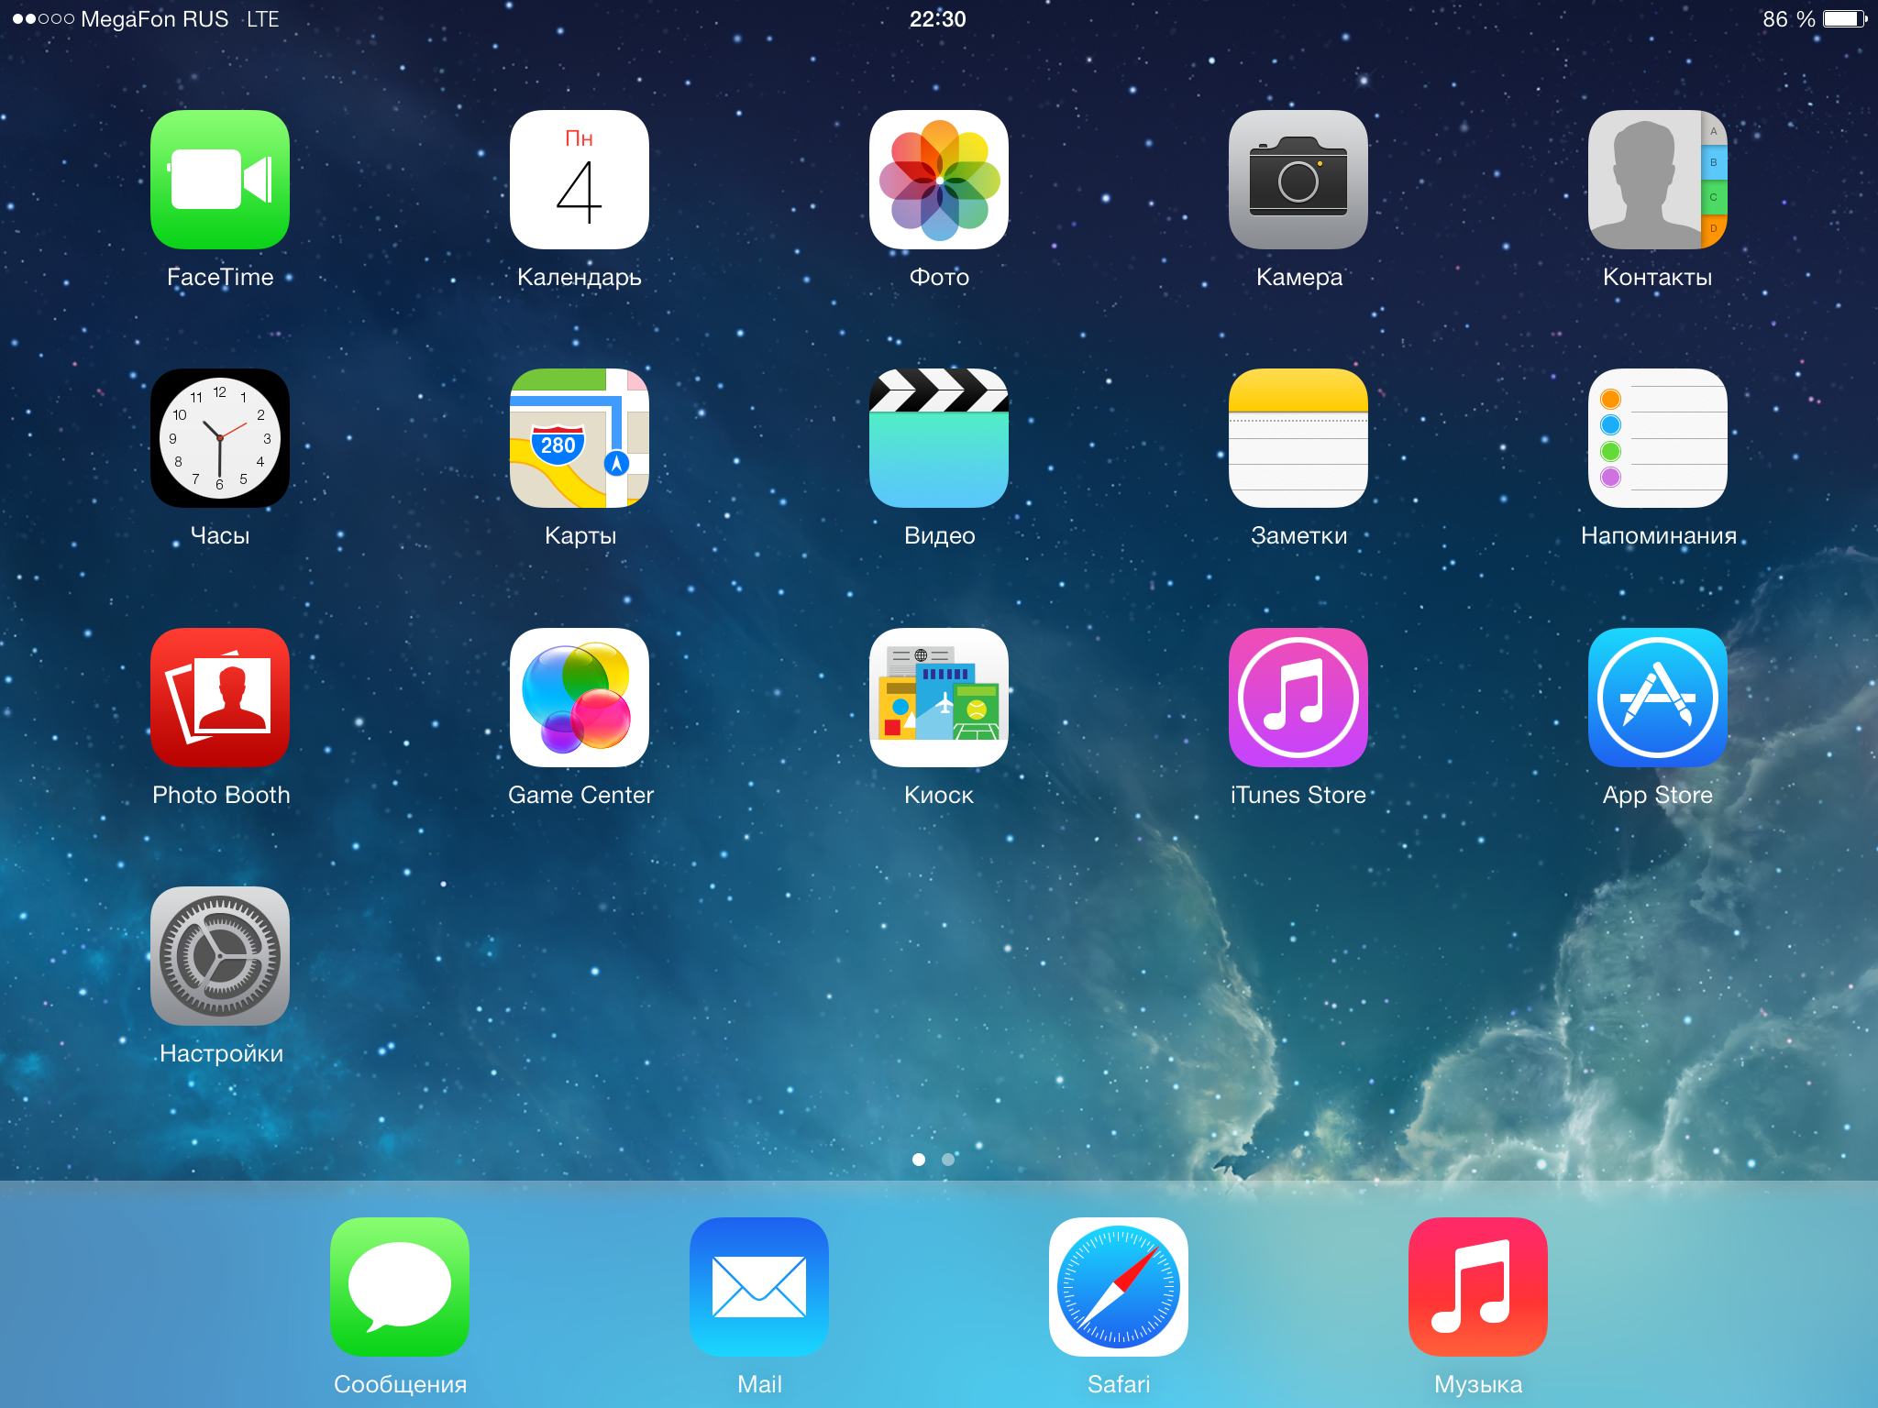This screenshot has height=1408, width=1878.
Task: Open Game Center
Action: click(x=580, y=698)
